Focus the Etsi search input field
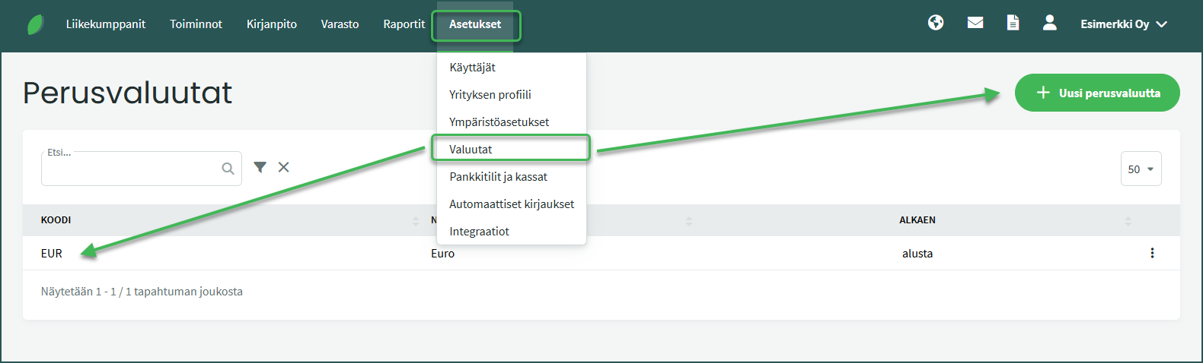1203x363 pixels. pos(129,169)
